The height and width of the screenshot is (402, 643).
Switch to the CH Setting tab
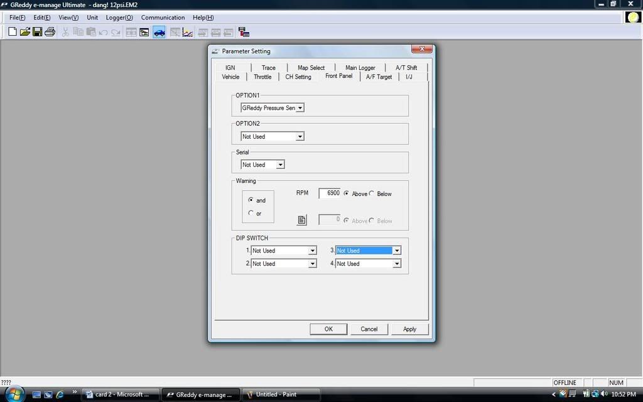298,77
